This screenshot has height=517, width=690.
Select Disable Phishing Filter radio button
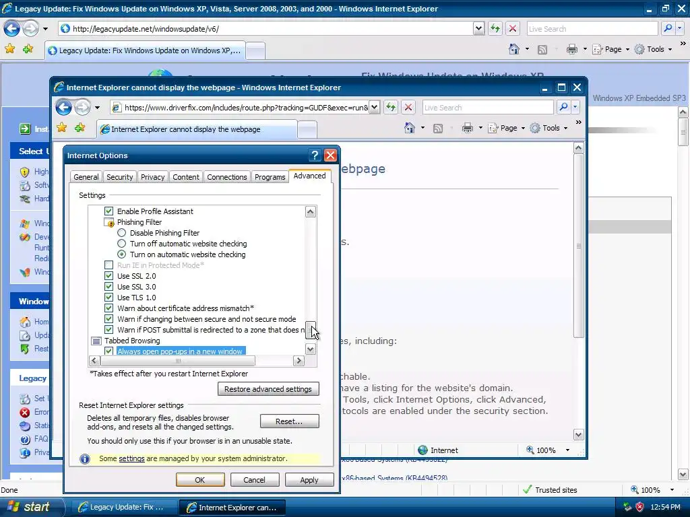pos(121,232)
